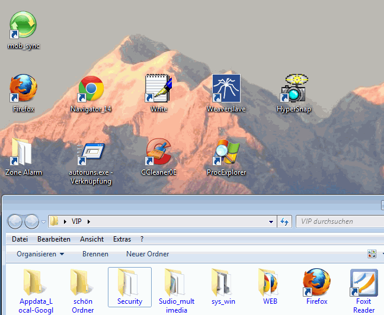
Task: Change the view layout icon
Action: click(372, 254)
